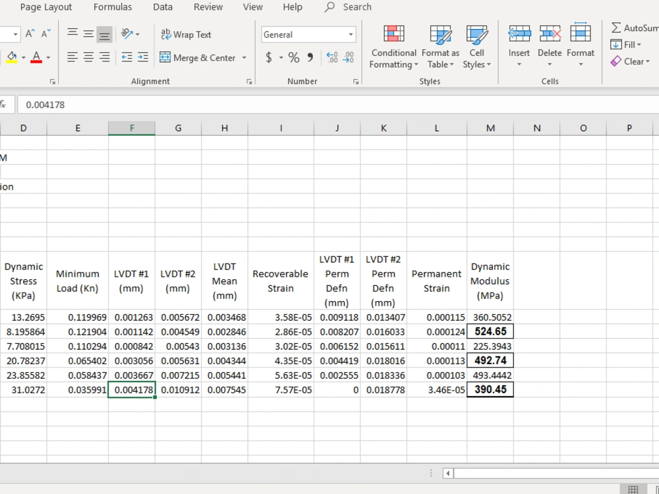659x494 pixels.
Task: Delete cells button
Action: pyautogui.click(x=550, y=40)
